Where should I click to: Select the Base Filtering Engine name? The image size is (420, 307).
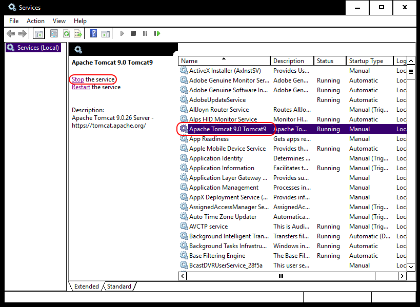point(217,256)
